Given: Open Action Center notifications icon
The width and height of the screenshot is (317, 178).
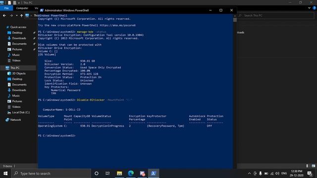Looking at the screenshot, I should [x=310, y=174].
